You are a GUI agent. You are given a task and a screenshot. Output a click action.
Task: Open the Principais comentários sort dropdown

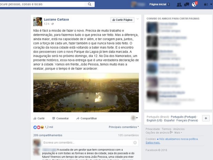[x=124, y=127]
